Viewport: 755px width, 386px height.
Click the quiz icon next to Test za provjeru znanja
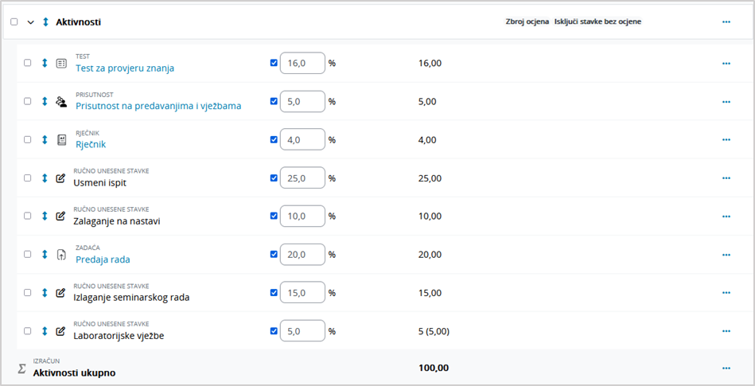pyautogui.click(x=61, y=63)
